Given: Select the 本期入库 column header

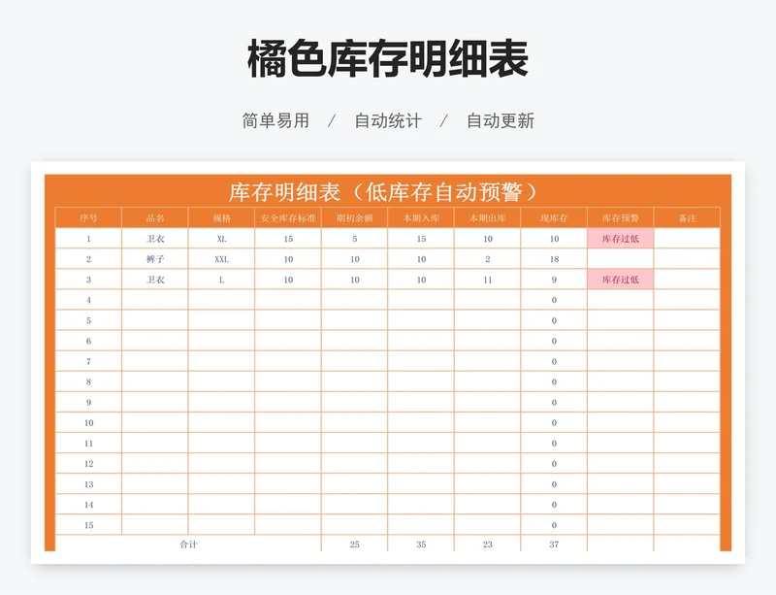Looking at the screenshot, I should pyautogui.click(x=421, y=218).
